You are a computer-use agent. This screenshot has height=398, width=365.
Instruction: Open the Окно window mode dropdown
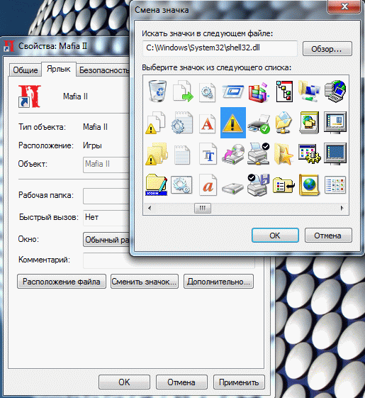point(106,240)
